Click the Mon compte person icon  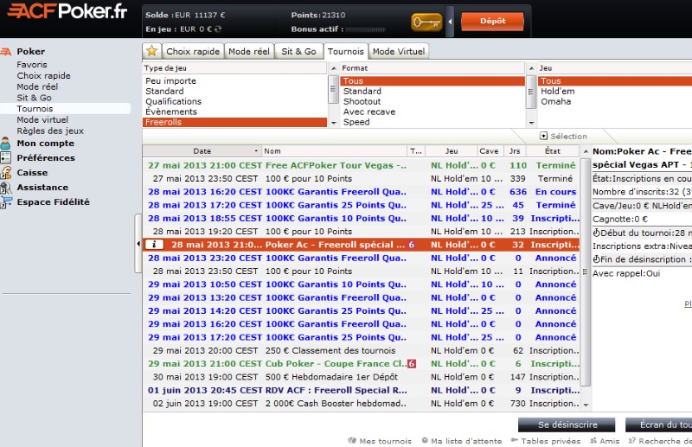(x=5, y=144)
